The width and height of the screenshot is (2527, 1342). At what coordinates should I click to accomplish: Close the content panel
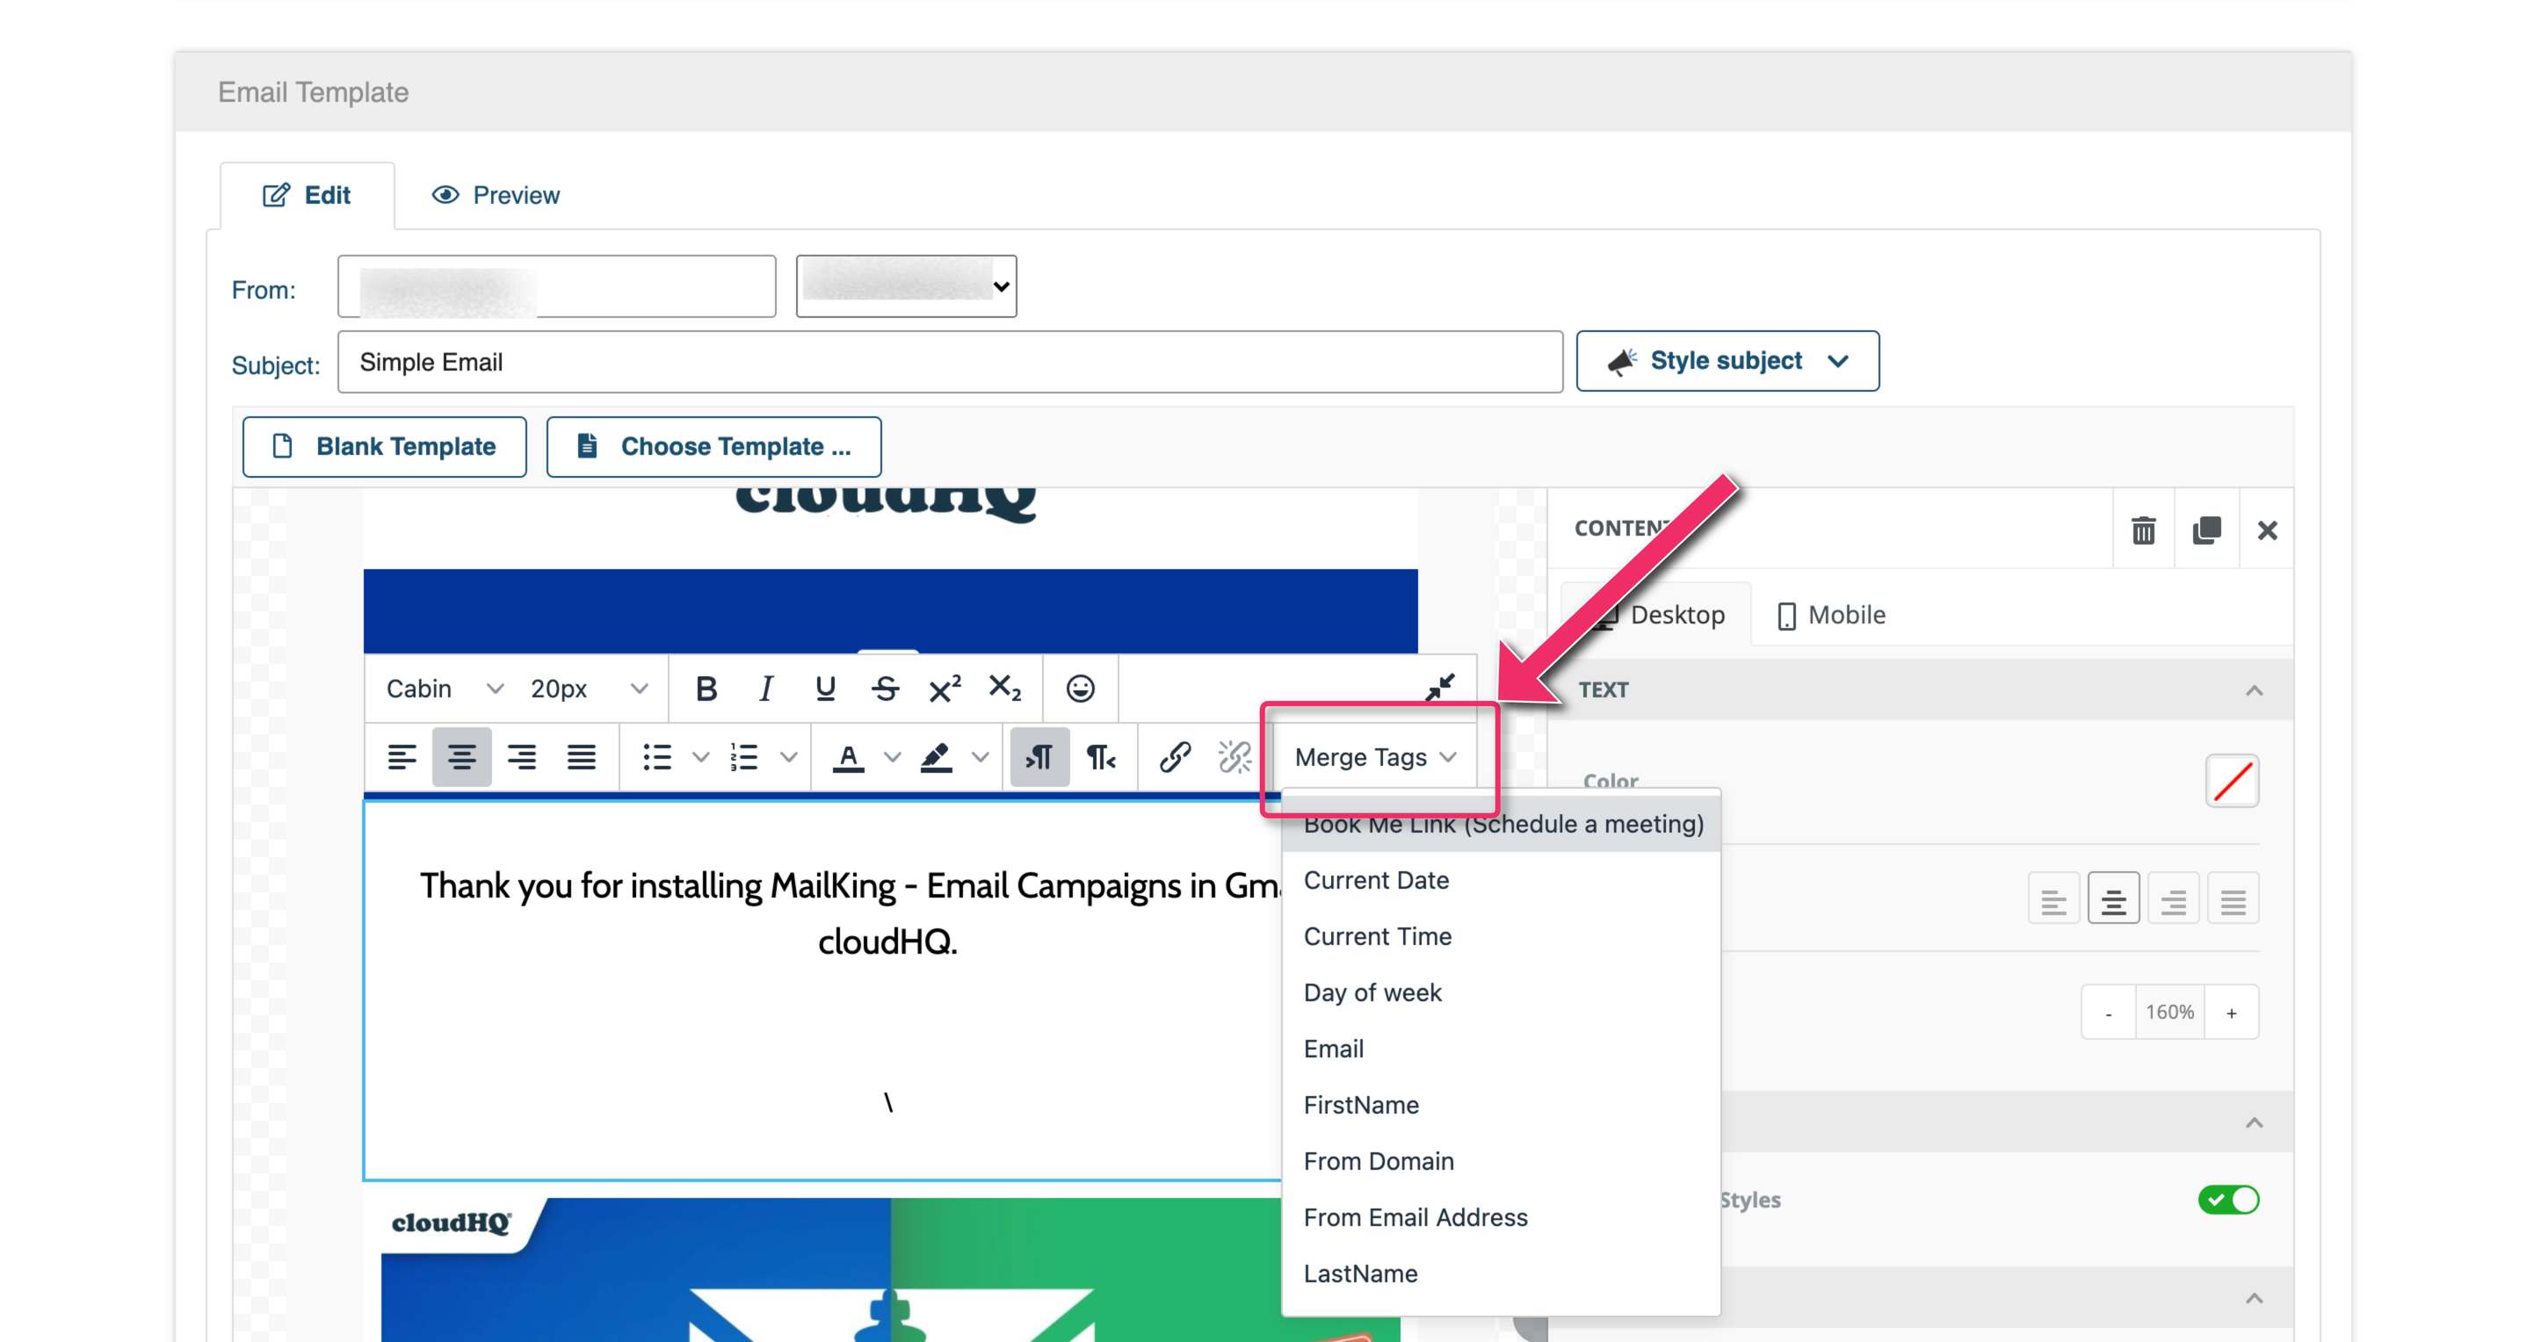click(2267, 530)
